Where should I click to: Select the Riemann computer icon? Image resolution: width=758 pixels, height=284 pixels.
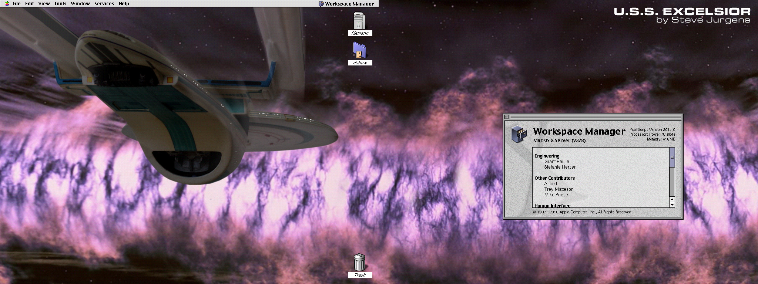[359, 20]
